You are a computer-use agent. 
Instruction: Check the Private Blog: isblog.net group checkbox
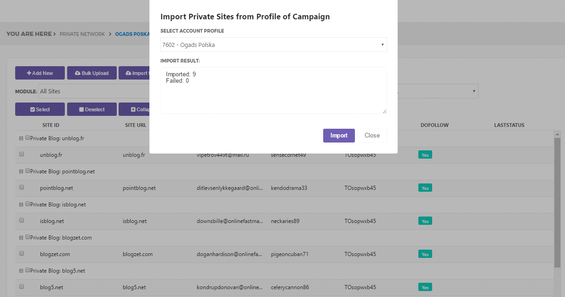click(28, 204)
